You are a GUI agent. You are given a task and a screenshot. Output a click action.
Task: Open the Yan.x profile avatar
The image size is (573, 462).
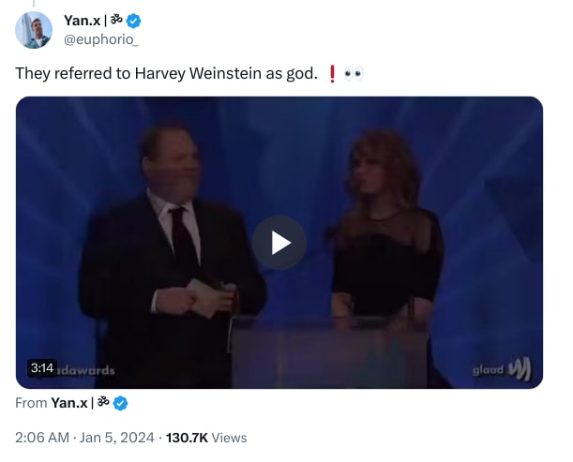point(34,30)
